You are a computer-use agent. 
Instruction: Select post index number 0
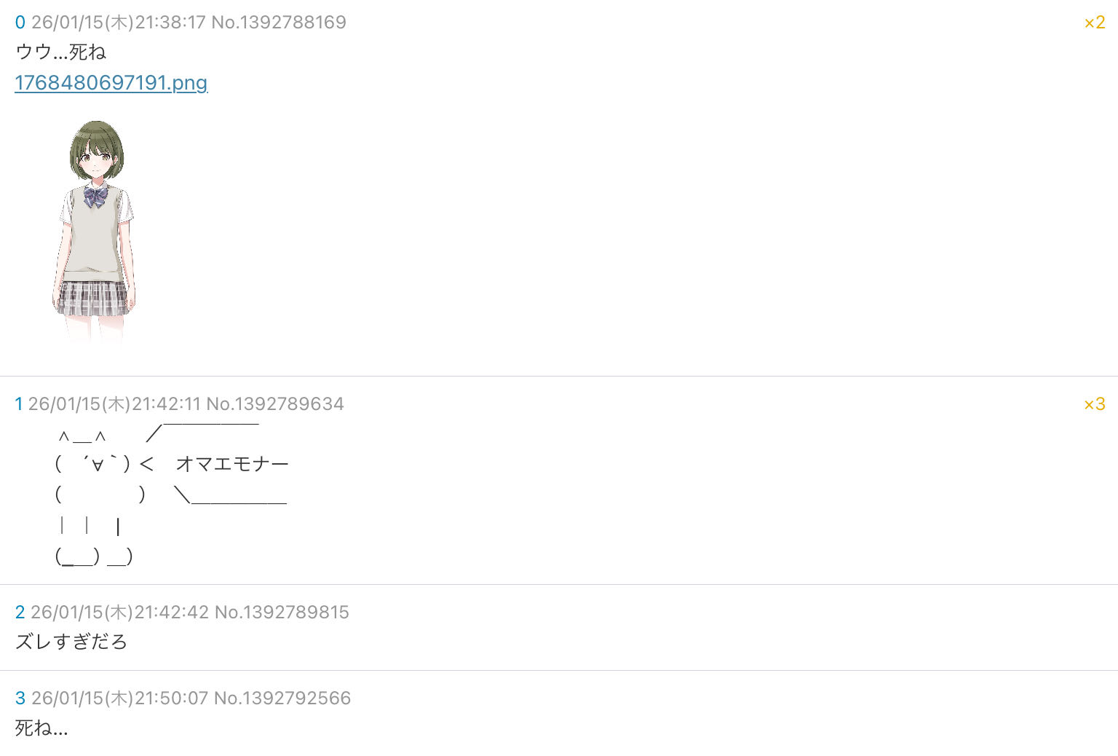(x=20, y=23)
